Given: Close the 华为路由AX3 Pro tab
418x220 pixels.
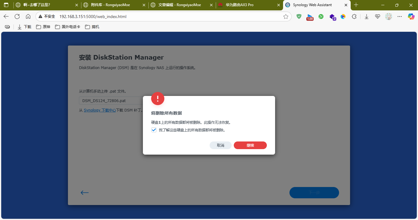Looking at the screenshot, I should [278, 5].
